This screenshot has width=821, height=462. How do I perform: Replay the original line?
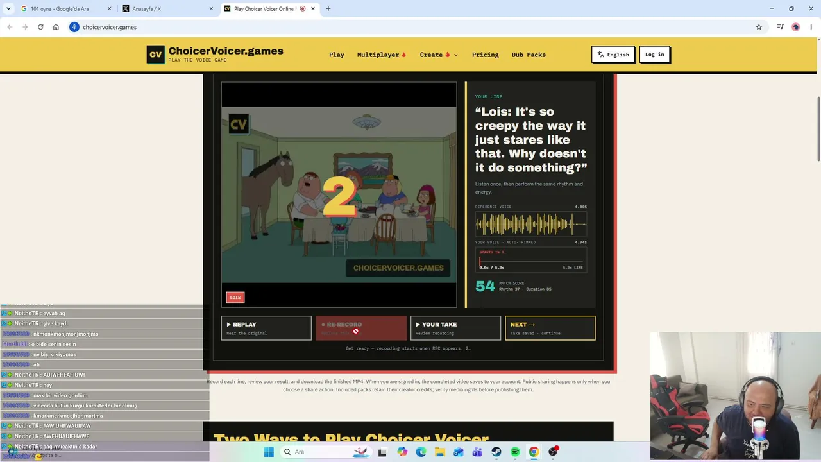(266, 328)
